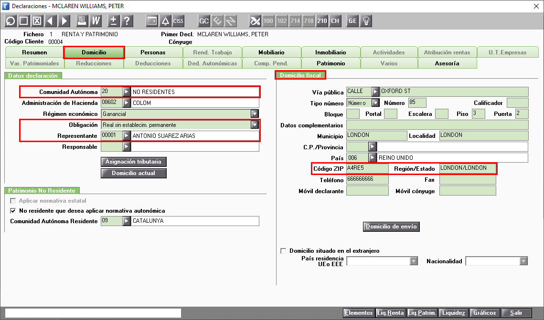Screen dimensions: 544x320
Task: Click the empty square toolbar icon
Action: [23, 21]
